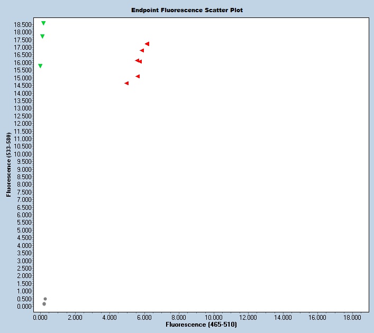Click the red triangle at 15.000 level
The width and height of the screenshot is (374, 333).
pos(138,77)
